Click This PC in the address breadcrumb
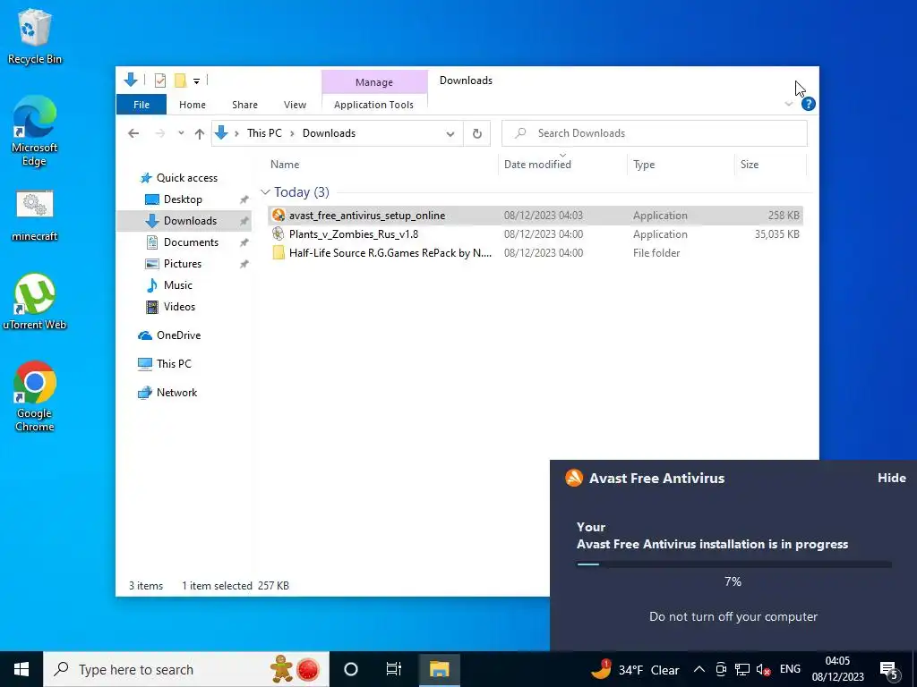The image size is (917, 687). pos(264,133)
